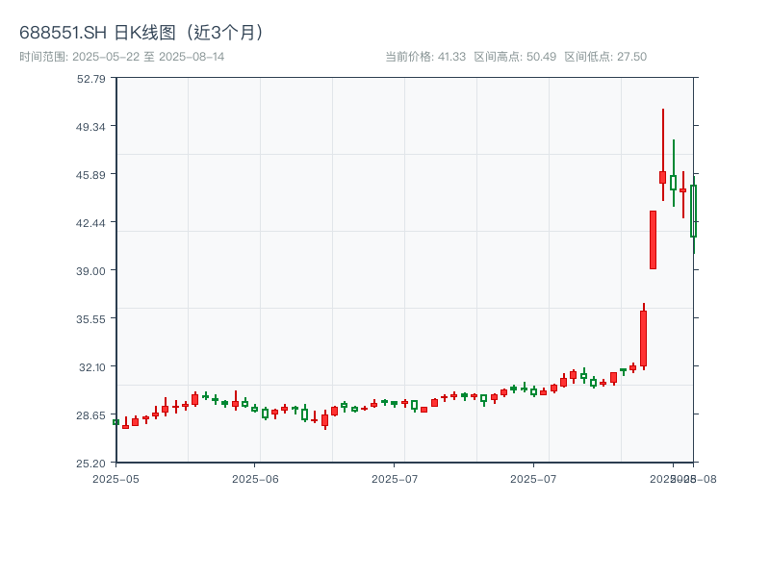
Task: Click the 2025-06 x-axis label
Action: pos(255,479)
